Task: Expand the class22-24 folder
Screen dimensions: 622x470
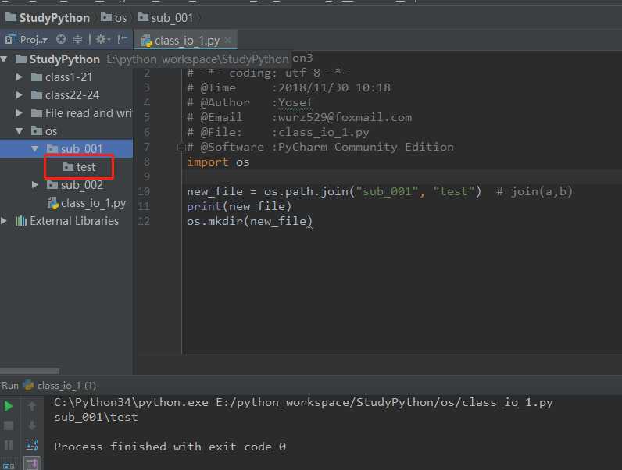Action: pyautogui.click(x=19, y=94)
